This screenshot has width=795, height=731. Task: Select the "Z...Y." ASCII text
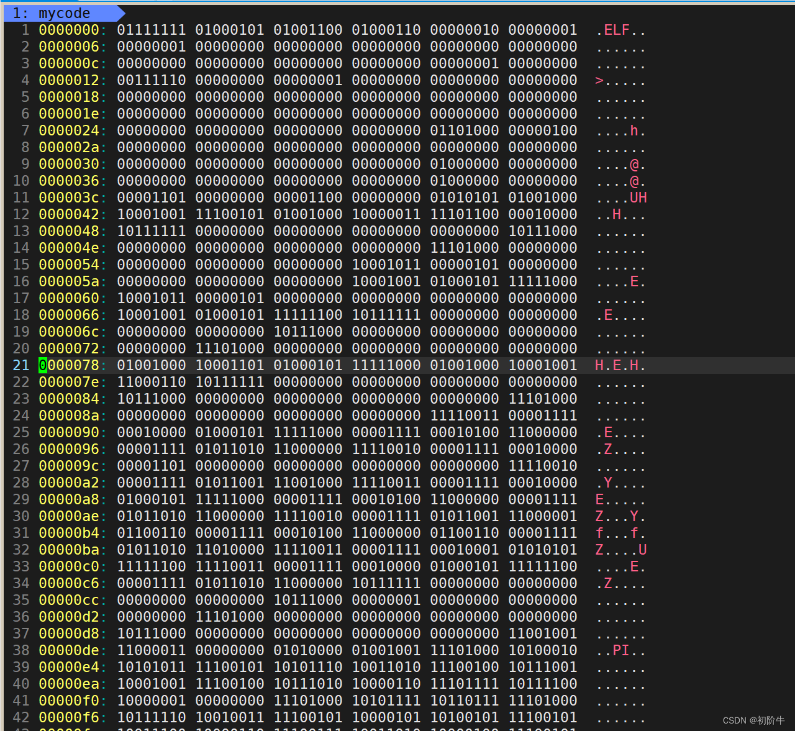pos(620,516)
